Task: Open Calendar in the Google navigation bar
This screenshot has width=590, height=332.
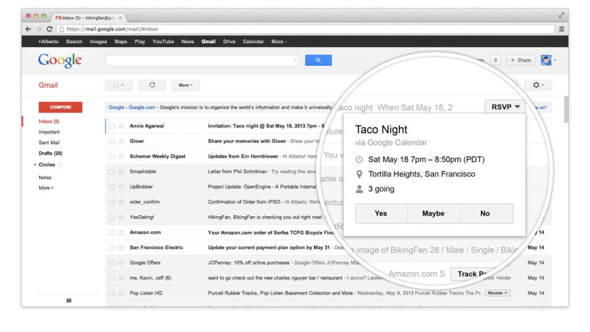Action: coord(254,41)
